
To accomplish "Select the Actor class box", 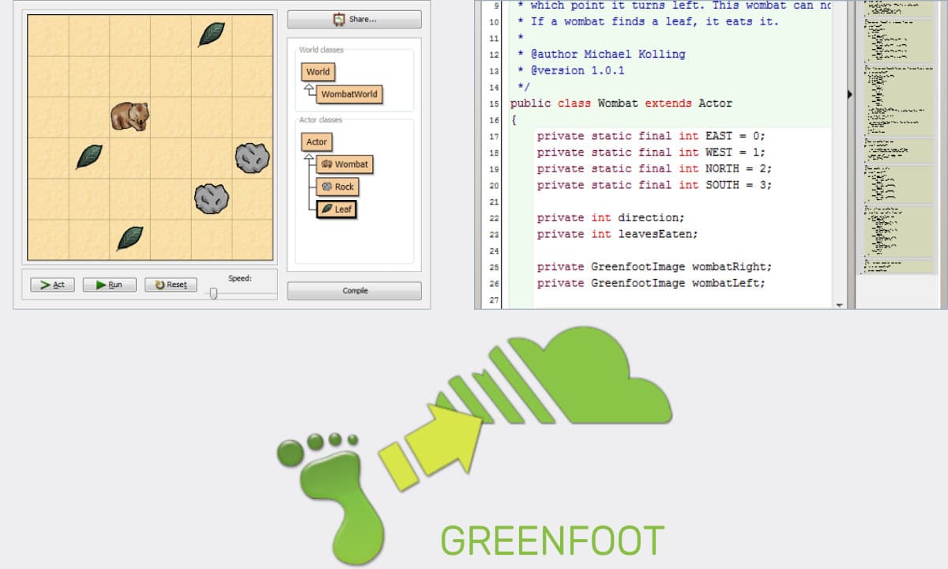I will click(316, 142).
